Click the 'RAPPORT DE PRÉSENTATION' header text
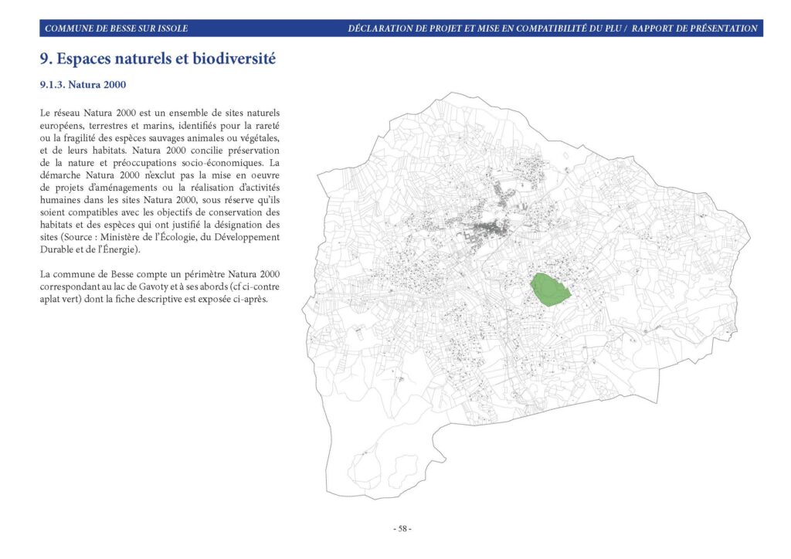This screenshot has width=791, height=559. tap(694, 29)
